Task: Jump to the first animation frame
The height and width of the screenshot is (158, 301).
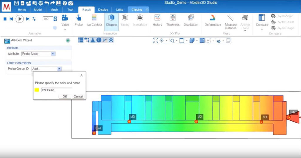Action: pos(11,19)
